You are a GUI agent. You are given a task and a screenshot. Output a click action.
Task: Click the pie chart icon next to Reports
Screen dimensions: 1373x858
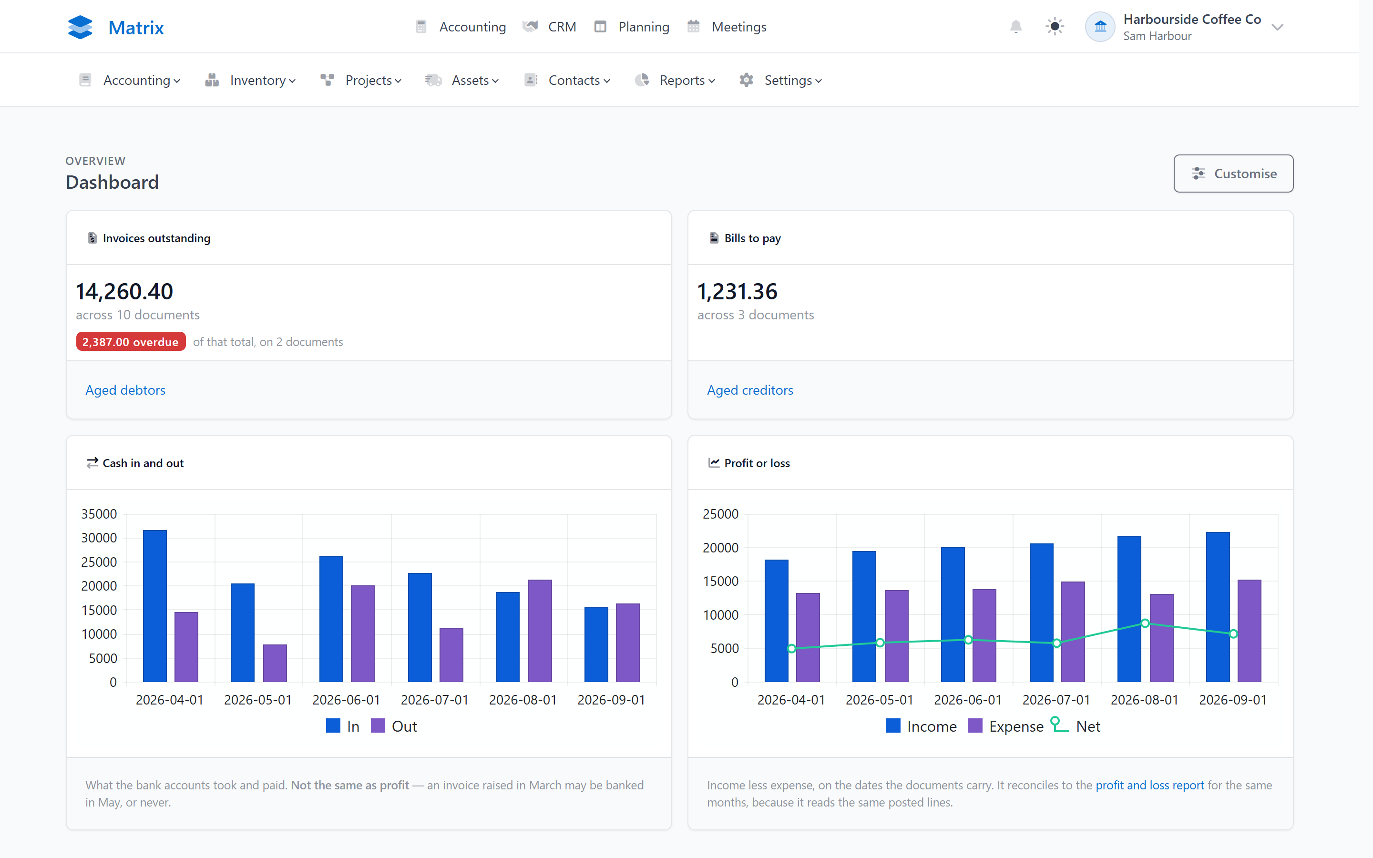tap(642, 80)
